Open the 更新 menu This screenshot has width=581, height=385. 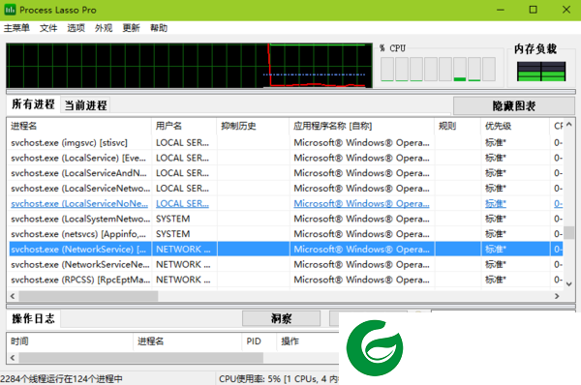click(131, 28)
